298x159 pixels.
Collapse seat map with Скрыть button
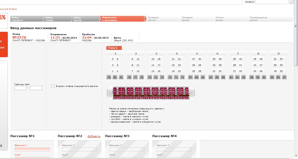(x=114, y=48)
